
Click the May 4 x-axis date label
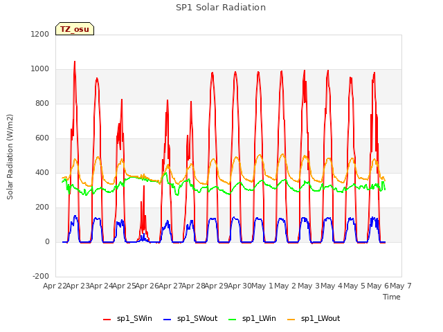(x=332, y=286)
